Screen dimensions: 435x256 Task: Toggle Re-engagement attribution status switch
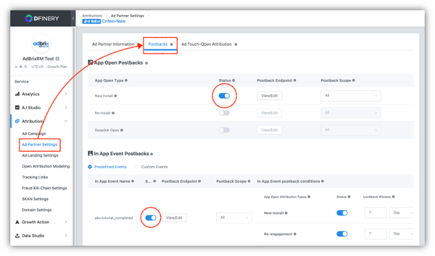pyautogui.click(x=342, y=234)
